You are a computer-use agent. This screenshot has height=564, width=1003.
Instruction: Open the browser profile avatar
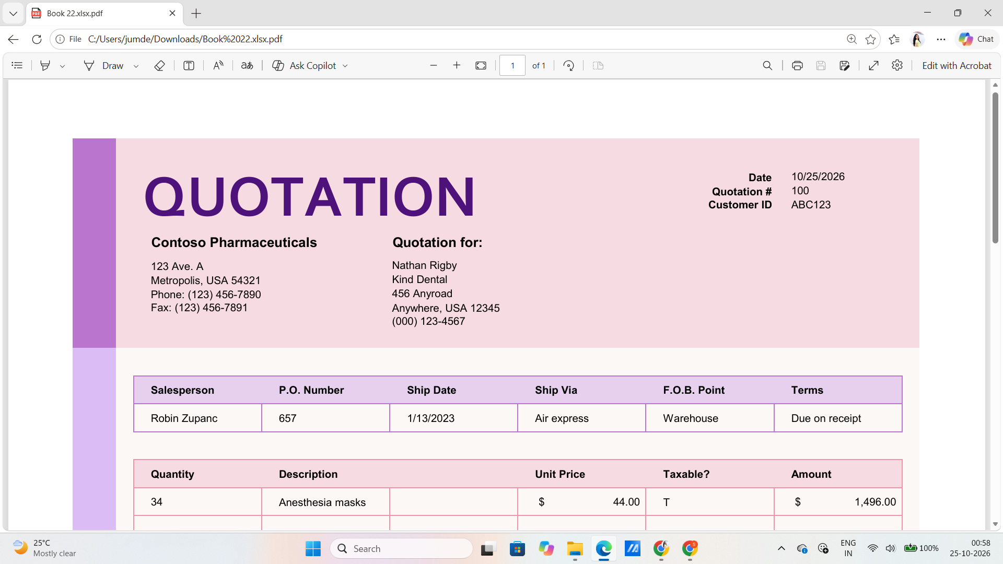point(917,39)
